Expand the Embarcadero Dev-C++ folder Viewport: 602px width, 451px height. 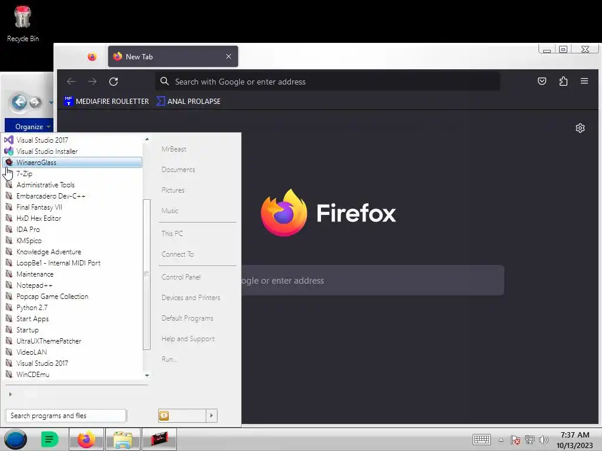72,196
